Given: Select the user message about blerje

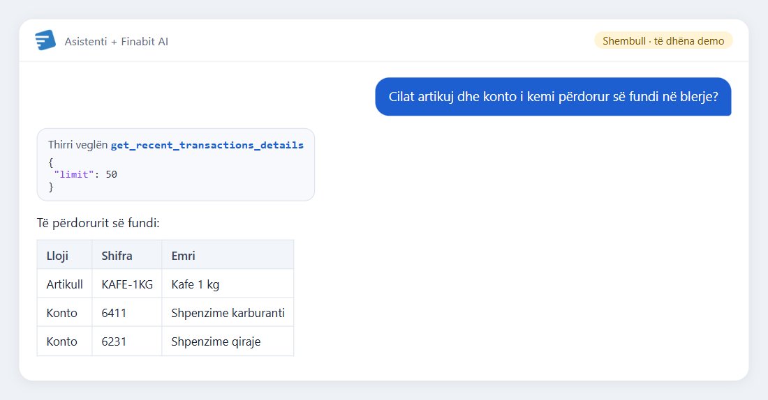Looking at the screenshot, I should click(x=553, y=97).
